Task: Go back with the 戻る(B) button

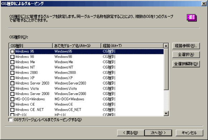Action: 131,133
